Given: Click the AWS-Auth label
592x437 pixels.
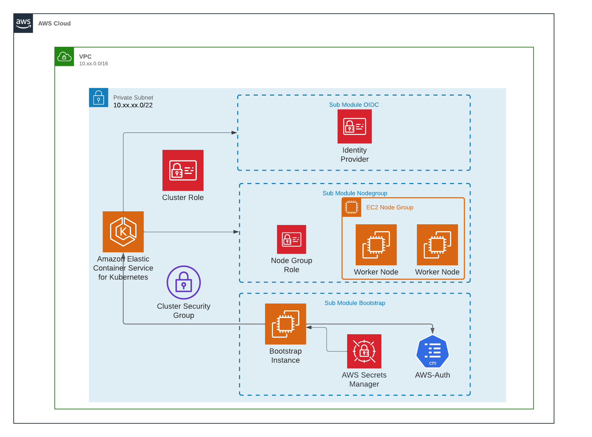Looking at the screenshot, I should click(433, 375).
